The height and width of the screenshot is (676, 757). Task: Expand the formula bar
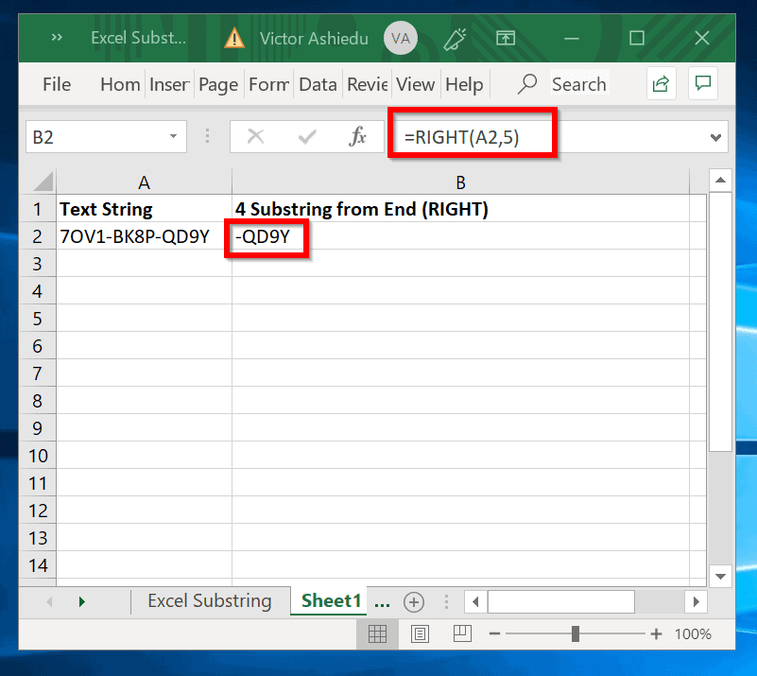point(715,138)
